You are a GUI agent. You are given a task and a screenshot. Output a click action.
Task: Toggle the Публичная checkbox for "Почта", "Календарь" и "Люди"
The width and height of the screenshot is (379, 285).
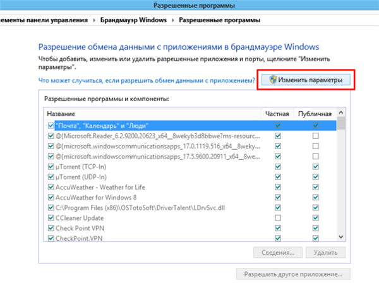click(315, 126)
